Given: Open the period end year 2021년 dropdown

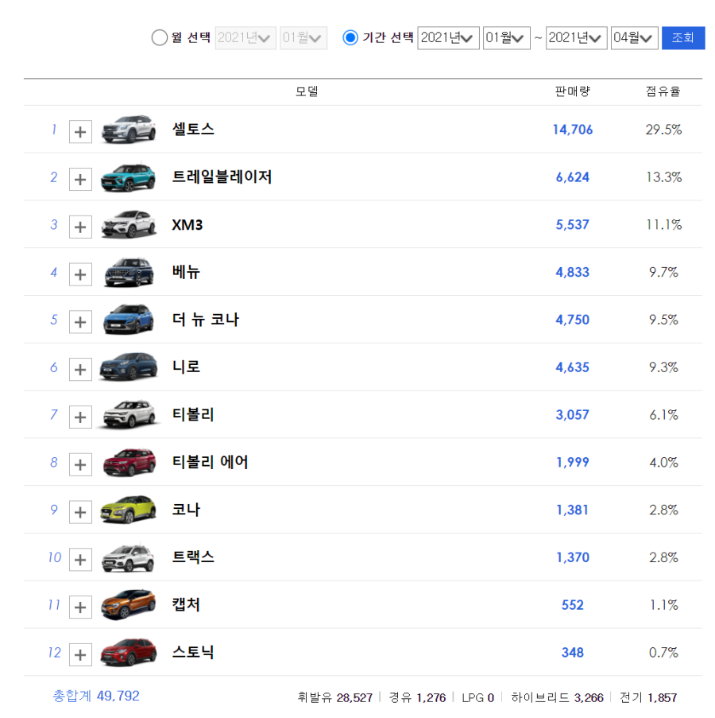Looking at the screenshot, I should [577, 37].
